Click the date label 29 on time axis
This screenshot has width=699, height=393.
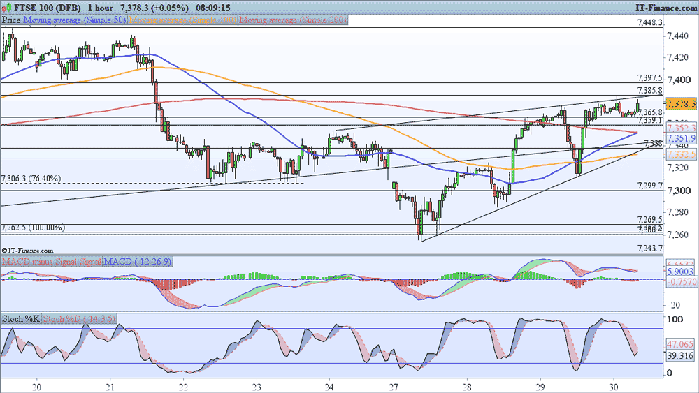[x=540, y=386]
